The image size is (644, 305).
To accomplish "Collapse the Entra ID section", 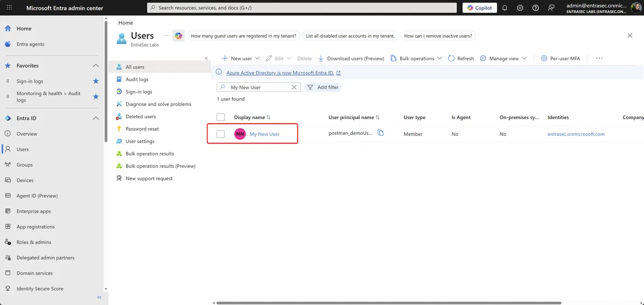I will (96, 118).
